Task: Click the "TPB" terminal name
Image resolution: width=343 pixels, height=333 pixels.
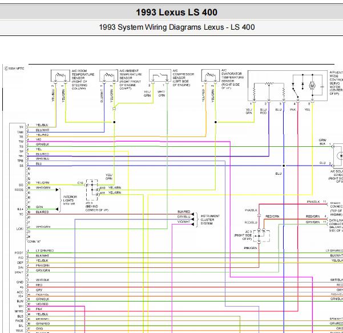Action: [x=20, y=161]
